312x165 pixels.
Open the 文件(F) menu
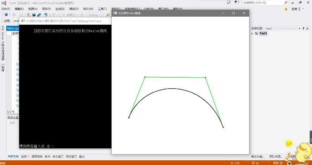tap(6, 9)
